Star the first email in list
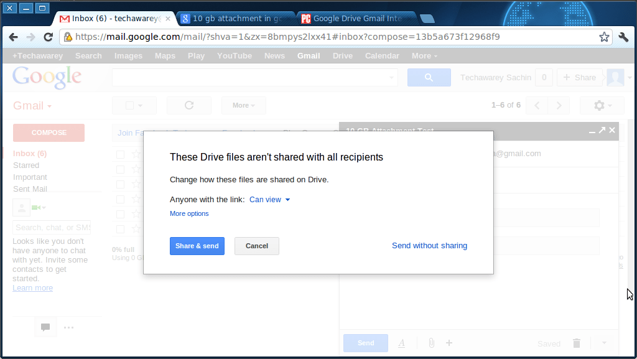Image resolution: width=637 pixels, height=359 pixels. [x=136, y=154]
